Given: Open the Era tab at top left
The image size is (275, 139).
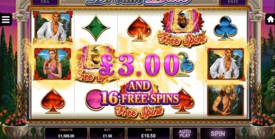Looking at the screenshot, I should pyautogui.click(x=45, y=2).
